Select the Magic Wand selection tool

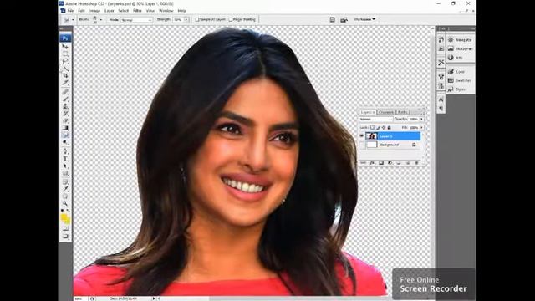pyautogui.click(x=65, y=69)
